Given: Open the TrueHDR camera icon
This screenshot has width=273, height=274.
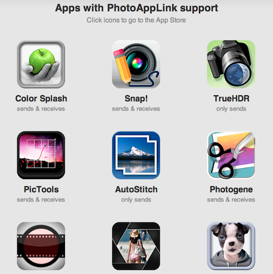Looking at the screenshot, I should point(231,65).
